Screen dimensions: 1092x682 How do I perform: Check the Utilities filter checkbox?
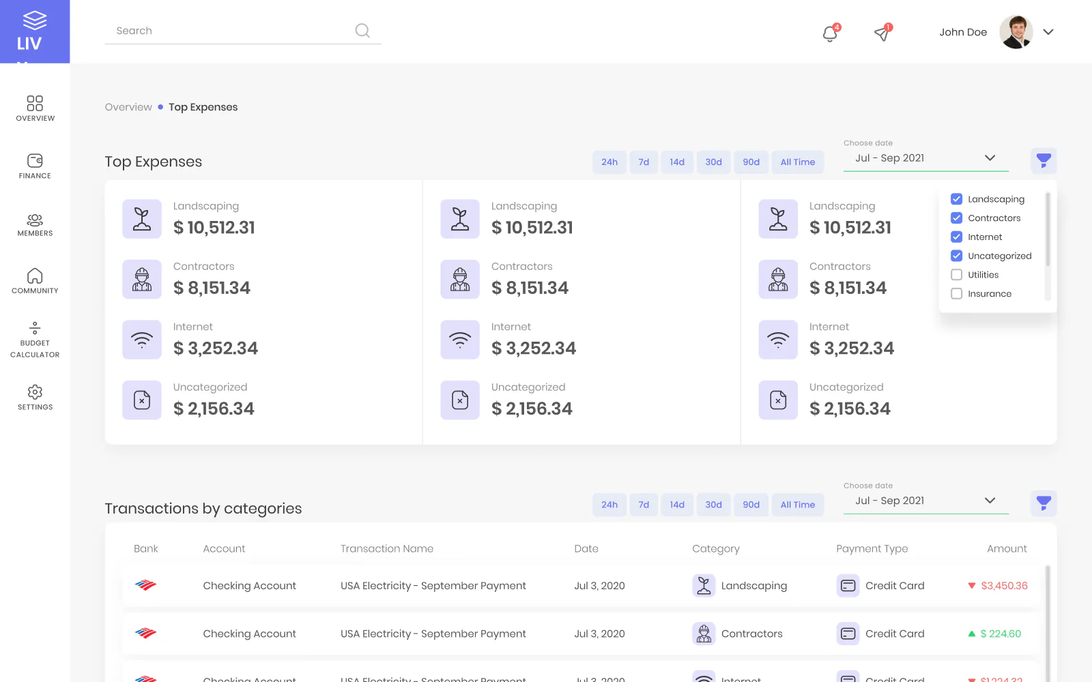tap(956, 275)
